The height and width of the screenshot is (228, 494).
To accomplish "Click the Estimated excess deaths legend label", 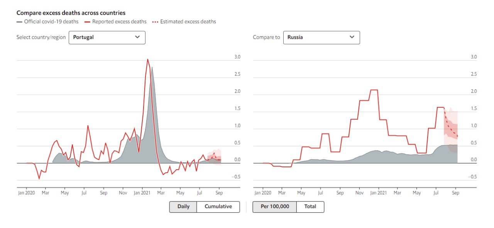I will (x=189, y=22).
